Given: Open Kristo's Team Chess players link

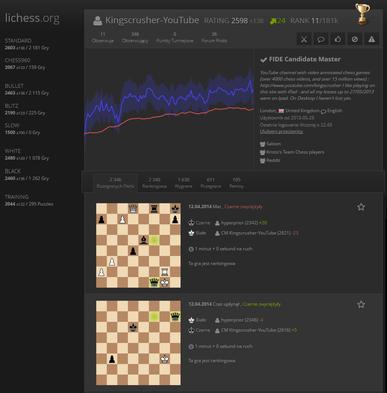Looking at the screenshot, I should [x=295, y=152].
